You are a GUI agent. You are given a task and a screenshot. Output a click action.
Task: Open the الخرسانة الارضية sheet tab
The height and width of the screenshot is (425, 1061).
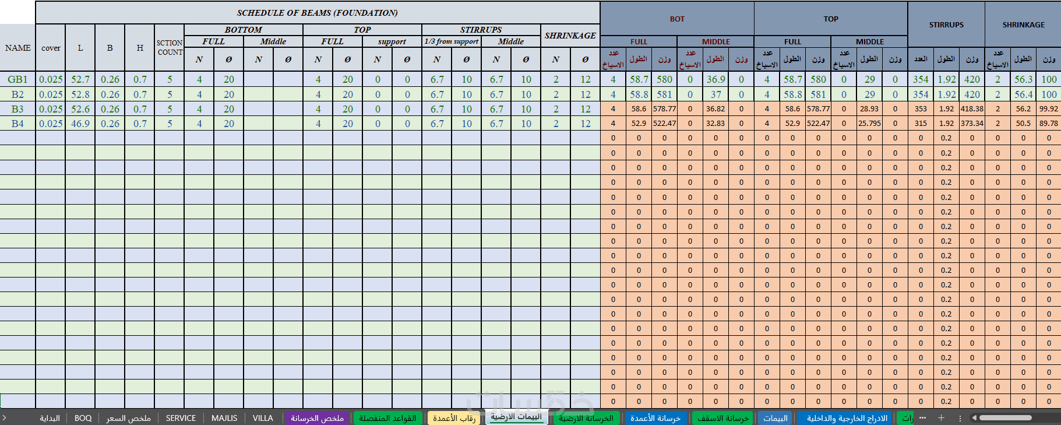586,418
